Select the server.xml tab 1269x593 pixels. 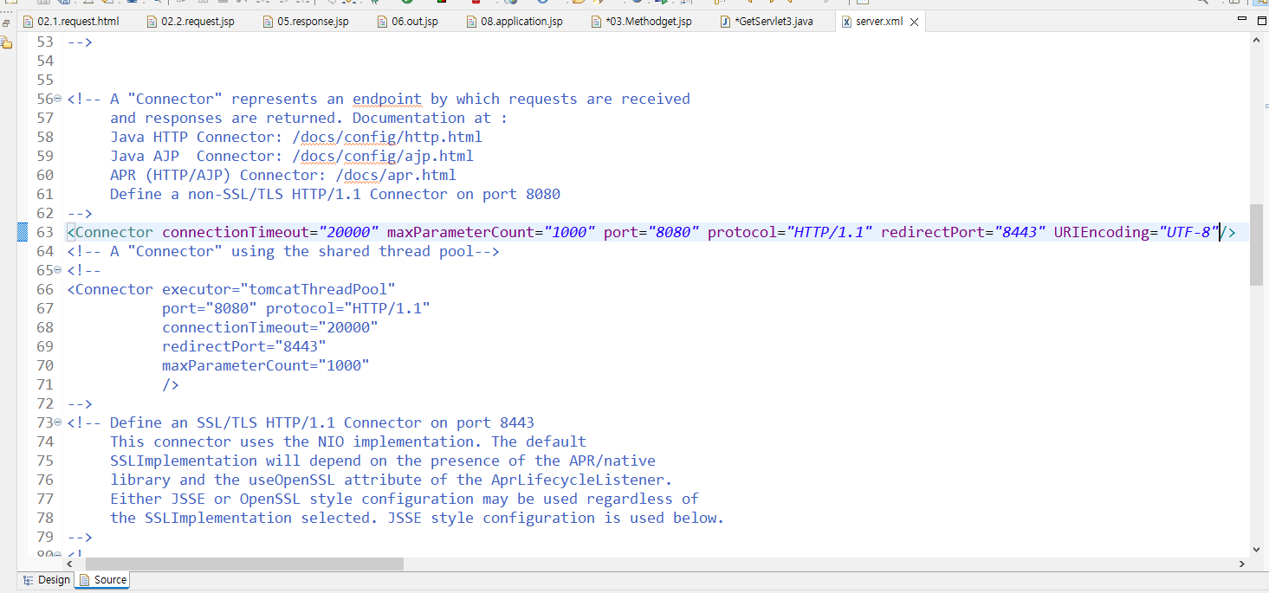(881, 21)
